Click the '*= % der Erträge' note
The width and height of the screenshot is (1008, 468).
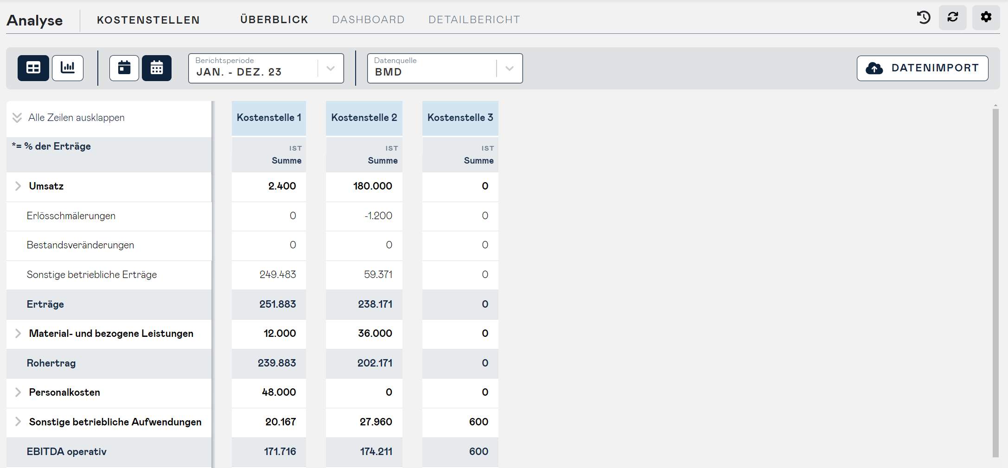click(x=51, y=146)
